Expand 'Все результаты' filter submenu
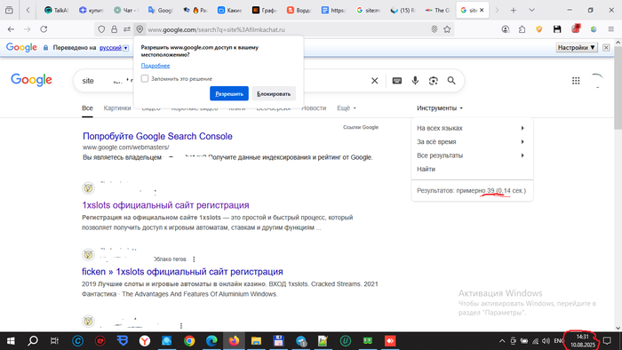Screen dimensions: 622x350 [x=471, y=155]
